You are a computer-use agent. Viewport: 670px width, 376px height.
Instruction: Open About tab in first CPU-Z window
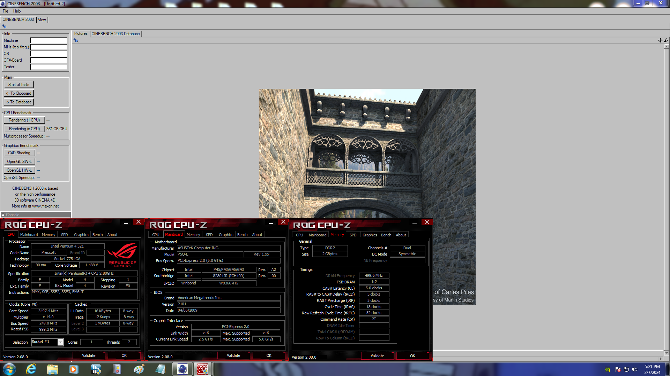[112, 235]
